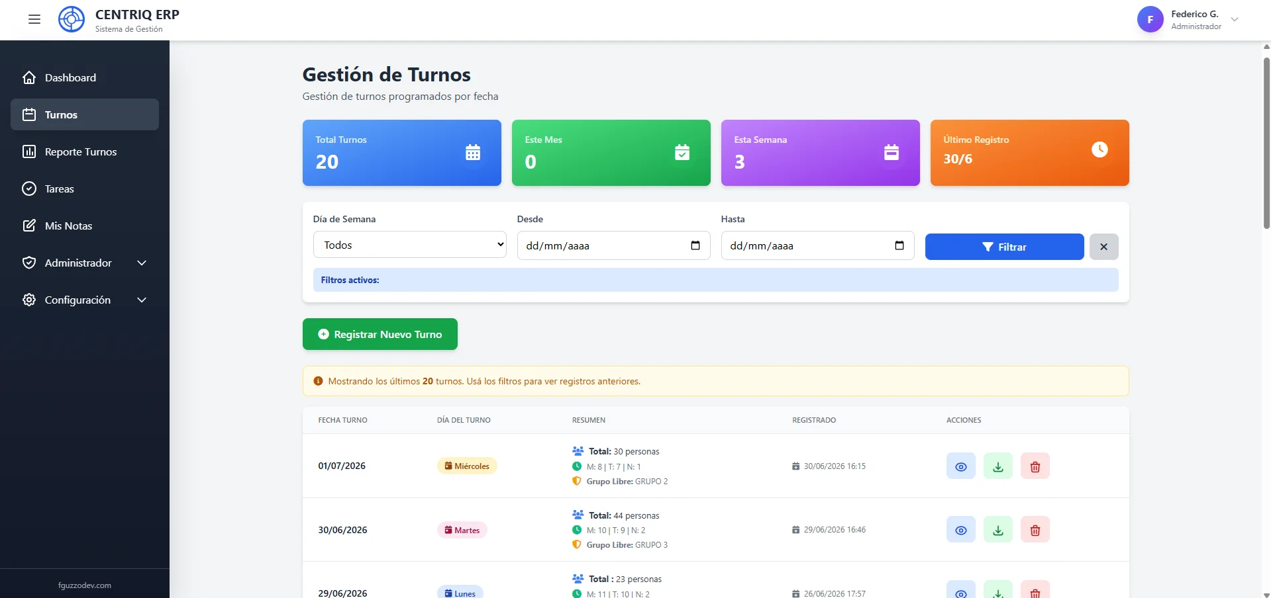
Task: Click Registrar Nuevo Turno button
Action: (x=380, y=334)
